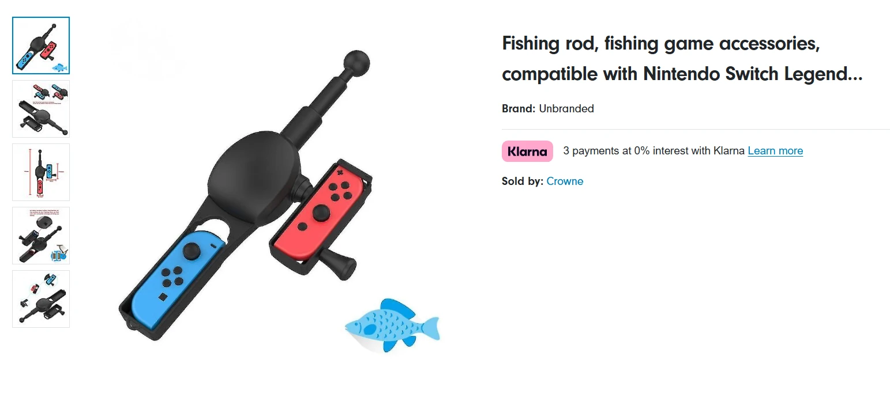Show the fifth product thumbnail image
This screenshot has height=409, width=890.
pos(41,299)
